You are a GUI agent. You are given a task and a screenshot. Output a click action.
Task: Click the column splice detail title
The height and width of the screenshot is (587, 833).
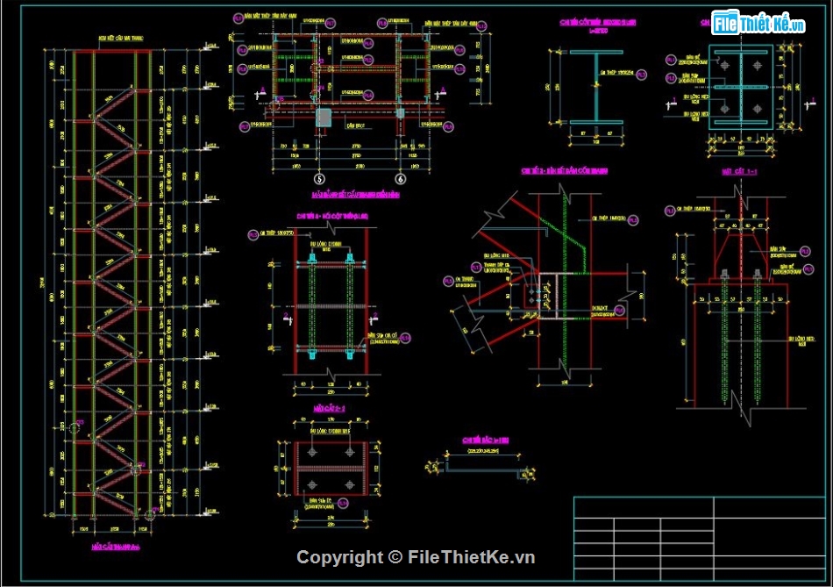[332, 217]
